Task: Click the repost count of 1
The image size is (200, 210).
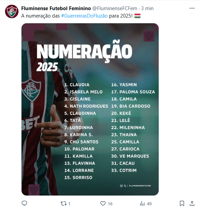Action: 69,204
